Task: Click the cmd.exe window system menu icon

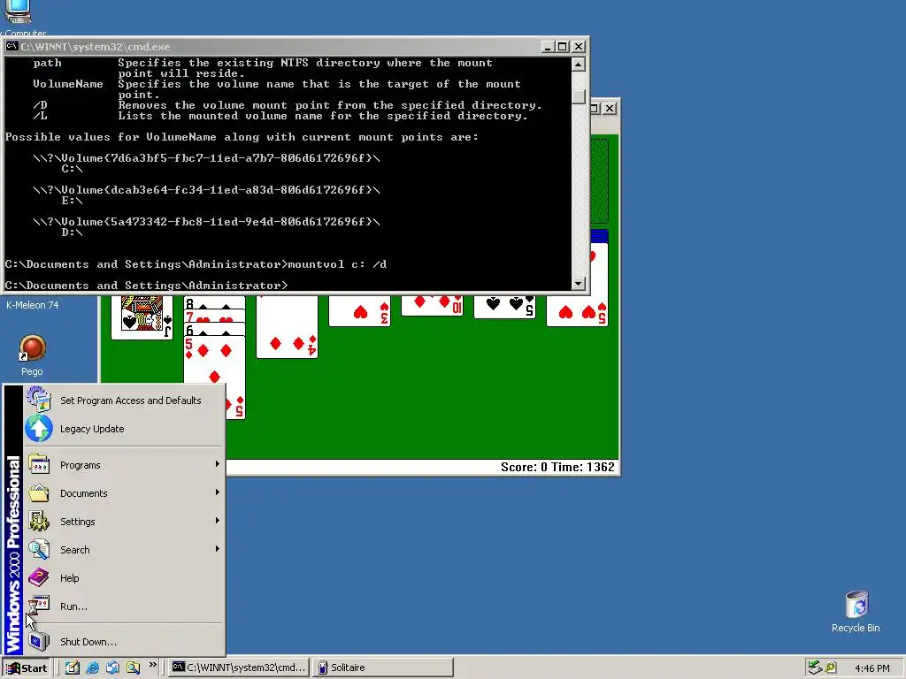Action: [12, 46]
